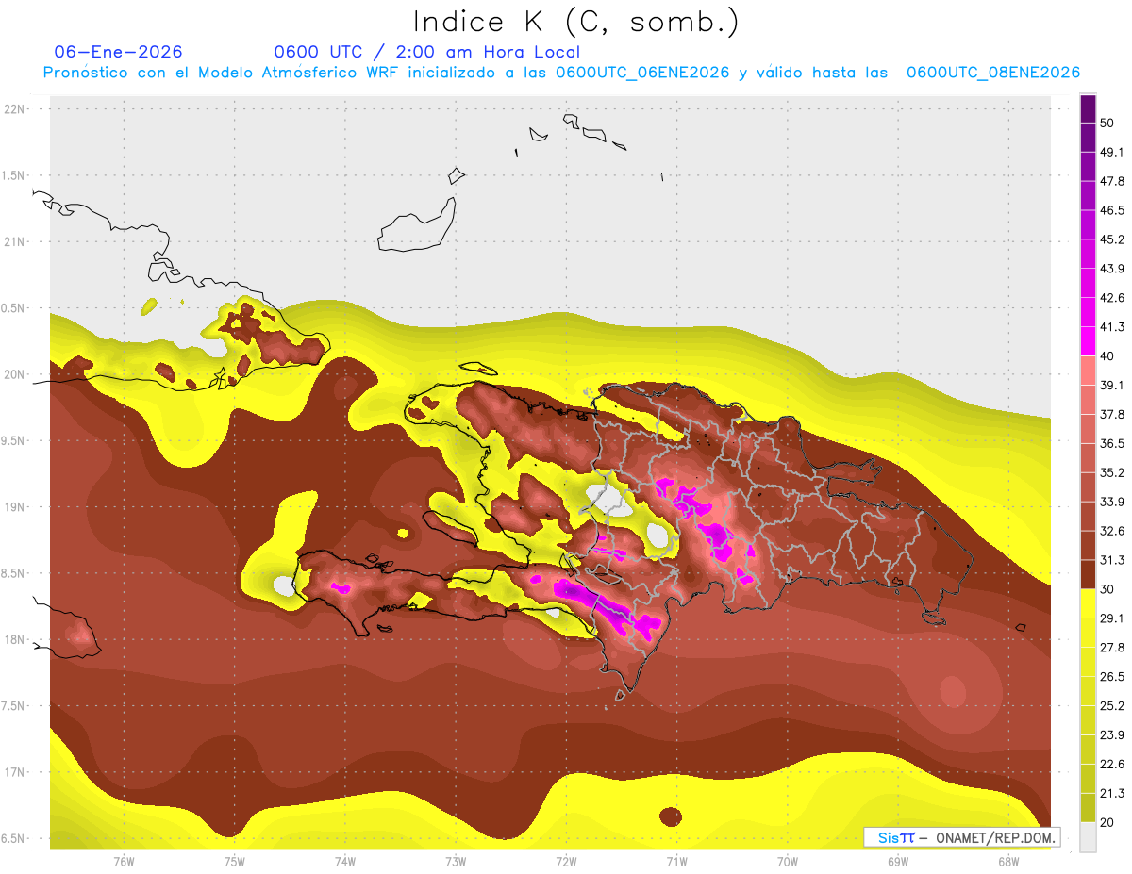This screenshot has height=874, width=1132.
Task: Select the latitude axis label "21N"
Action: (15, 242)
